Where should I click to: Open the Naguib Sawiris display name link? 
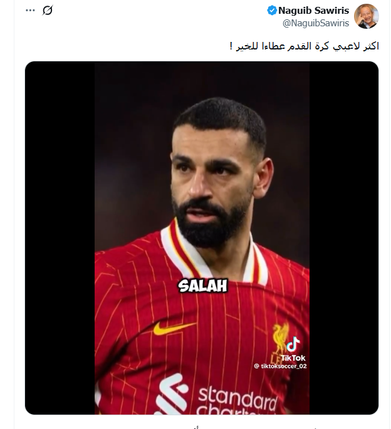click(313, 11)
